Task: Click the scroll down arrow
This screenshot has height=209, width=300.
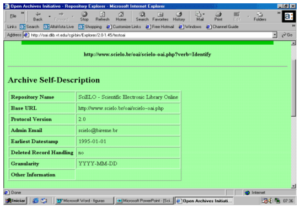Action: (293, 186)
